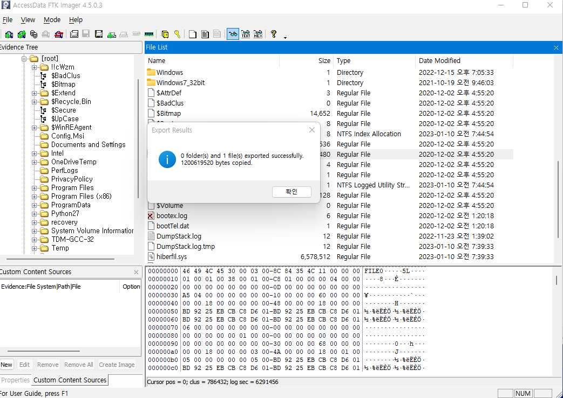The image size is (563, 398).
Task: Toggle TEXT view mode glasses icon
Action: pyautogui.click(x=246, y=34)
